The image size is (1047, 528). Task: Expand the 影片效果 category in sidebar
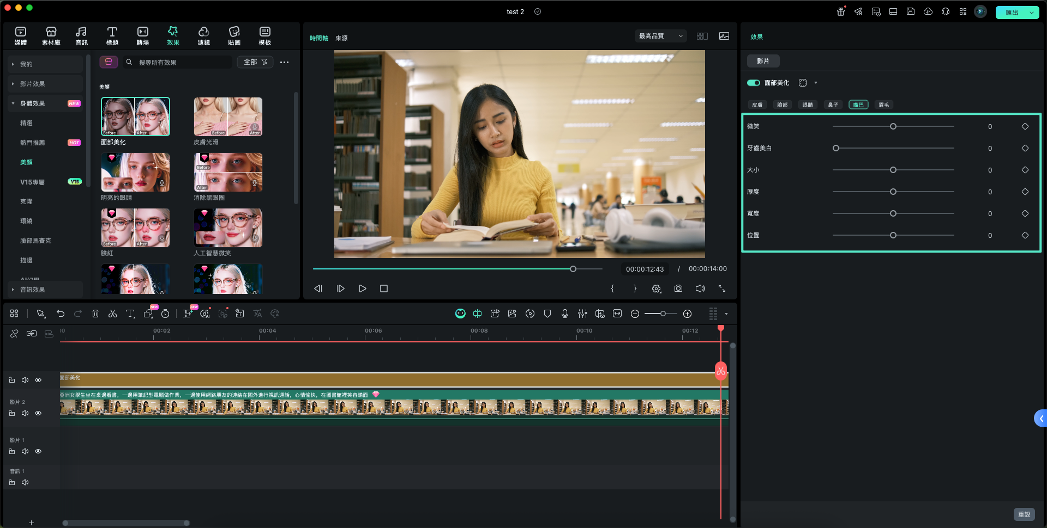tap(33, 84)
